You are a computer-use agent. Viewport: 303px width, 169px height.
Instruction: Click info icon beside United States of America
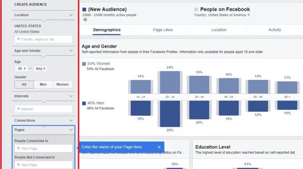[248, 15]
